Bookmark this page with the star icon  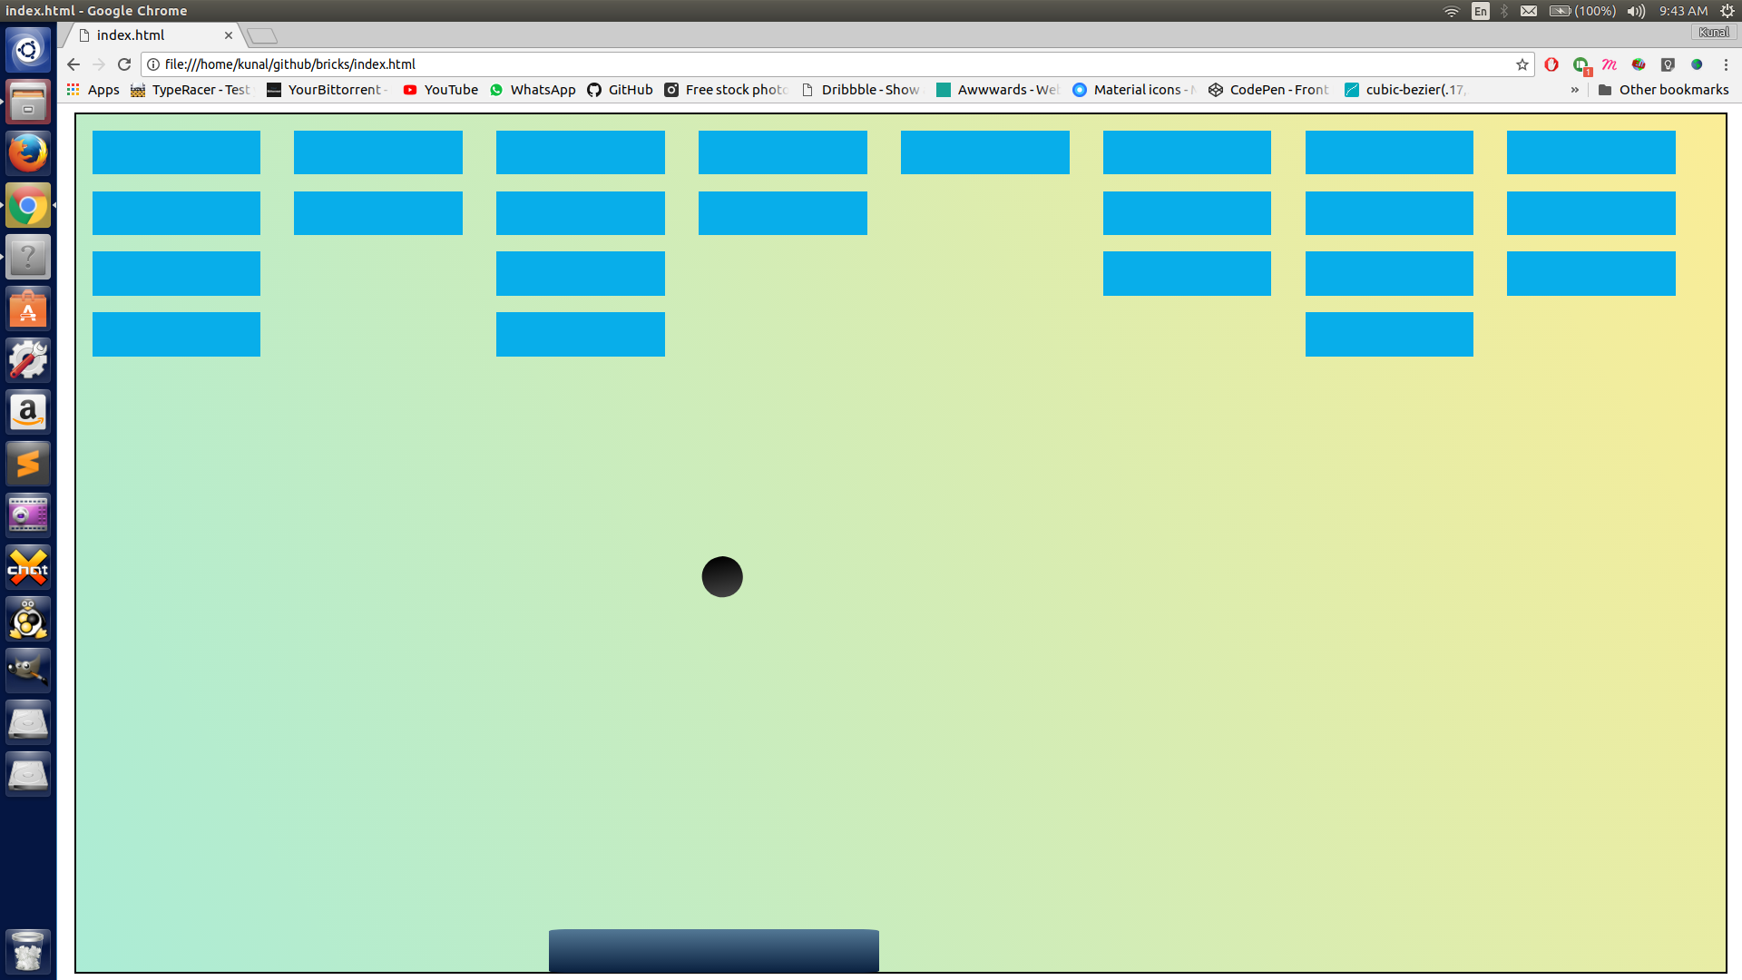pyautogui.click(x=1522, y=64)
